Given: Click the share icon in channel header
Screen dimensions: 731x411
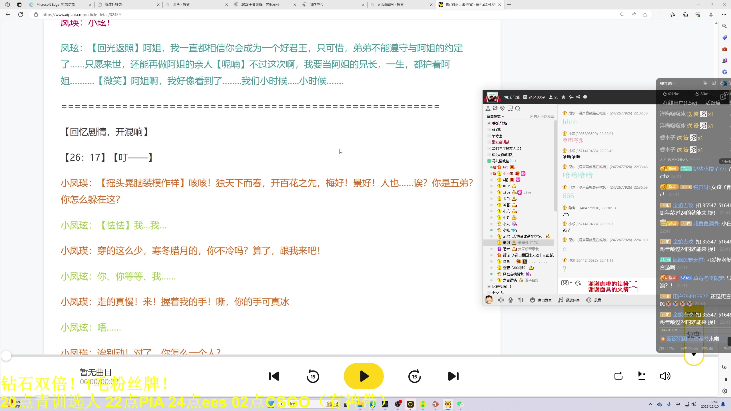Looking at the screenshot, I should [x=578, y=97].
